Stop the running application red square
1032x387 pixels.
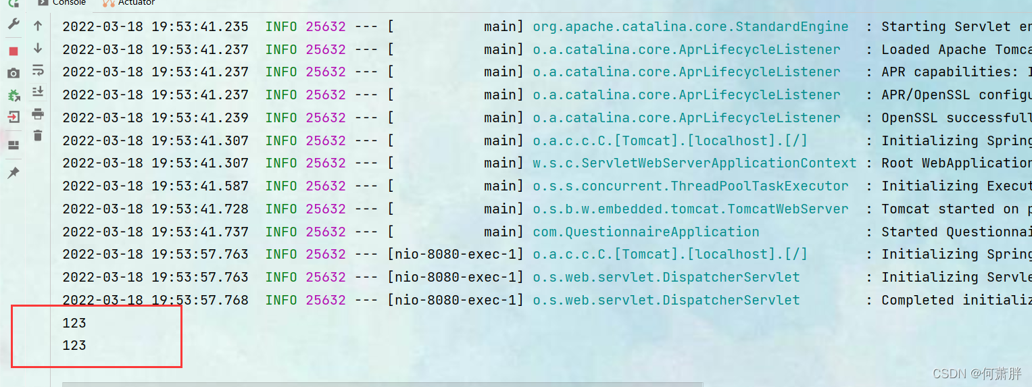click(x=14, y=51)
